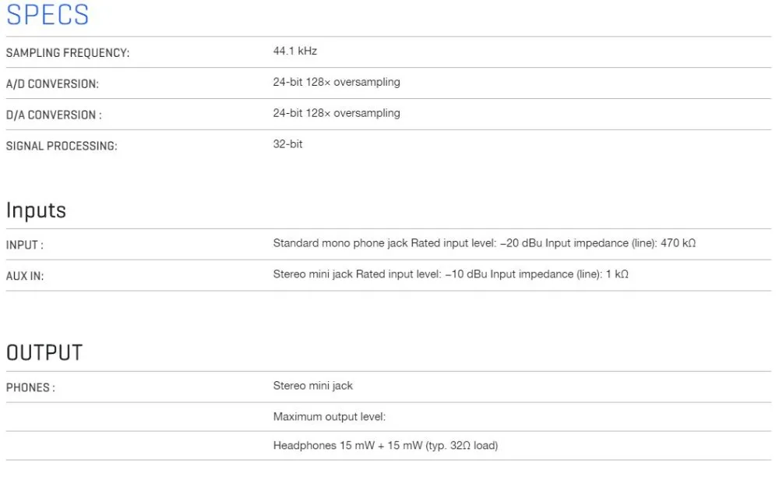
Task: Click A/D 24-bit 128× oversampling value
Action: pos(337,82)
